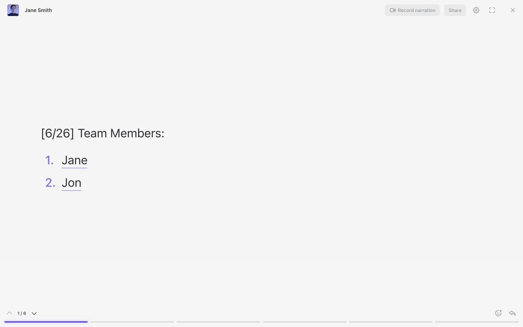Viewport: 523px width, 327px height.
Task: Jump to the second slide progress segment
Action: coord(132,322)
